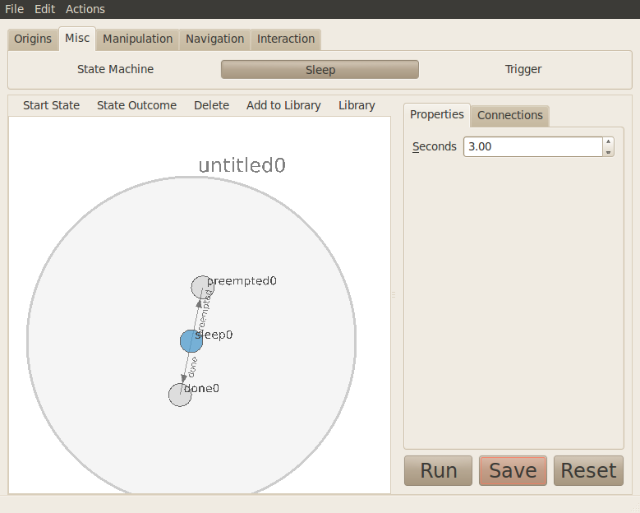Go to the Interaction tab

[x=286, y=39]
